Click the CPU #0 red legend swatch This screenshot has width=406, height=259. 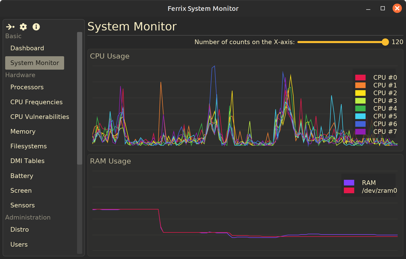point(360,77)
